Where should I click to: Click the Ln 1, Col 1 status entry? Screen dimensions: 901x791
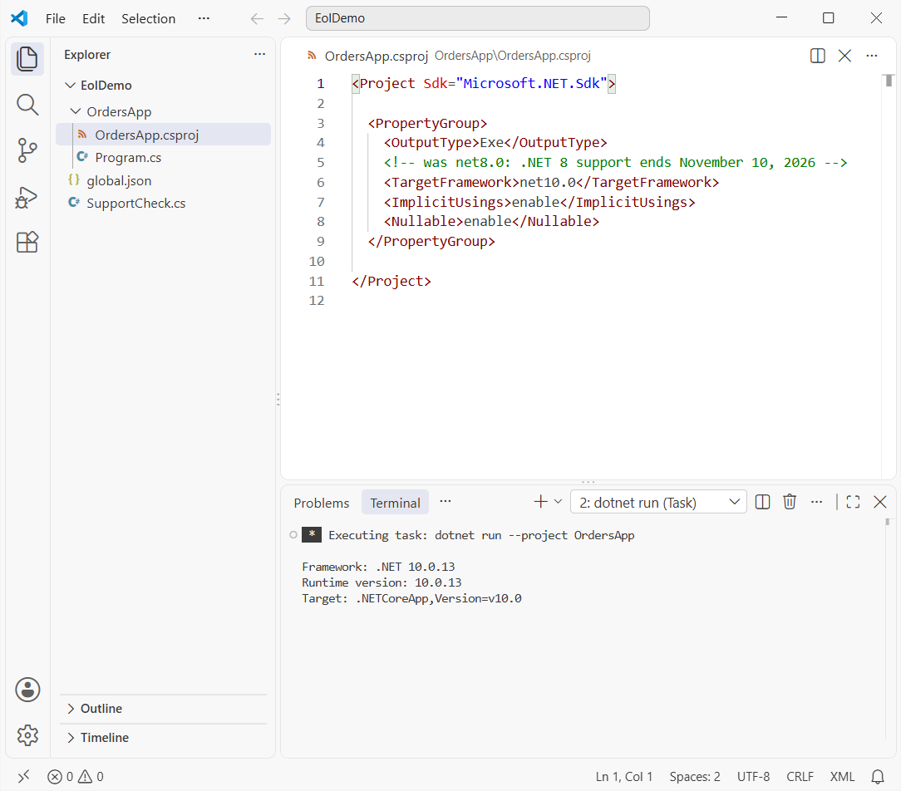coord(624,777)
